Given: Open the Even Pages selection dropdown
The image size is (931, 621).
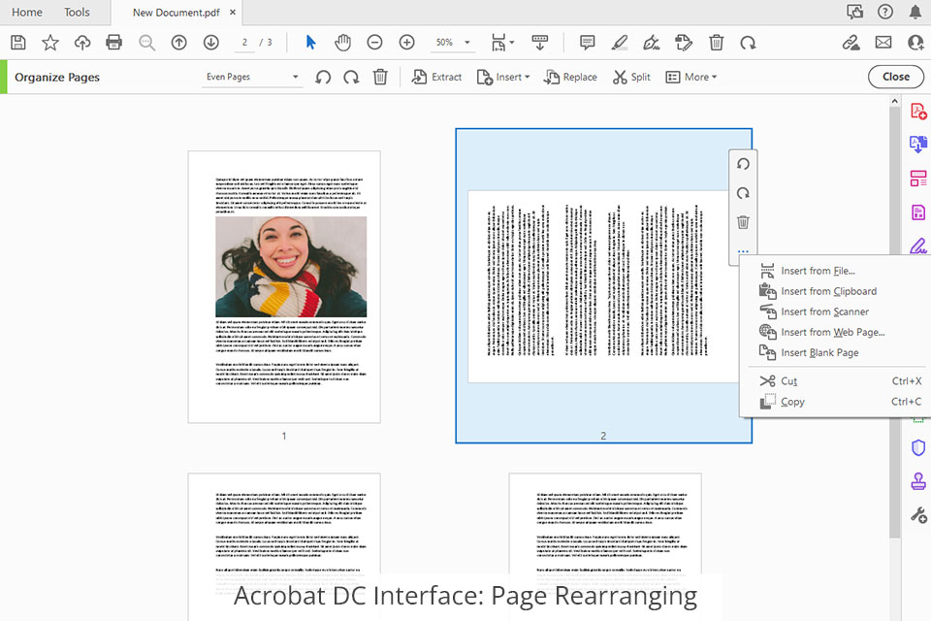Looking at the screenshot, I should click(x=252, y=77).
